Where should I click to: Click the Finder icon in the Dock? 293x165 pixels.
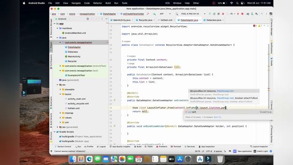[73, 159]
